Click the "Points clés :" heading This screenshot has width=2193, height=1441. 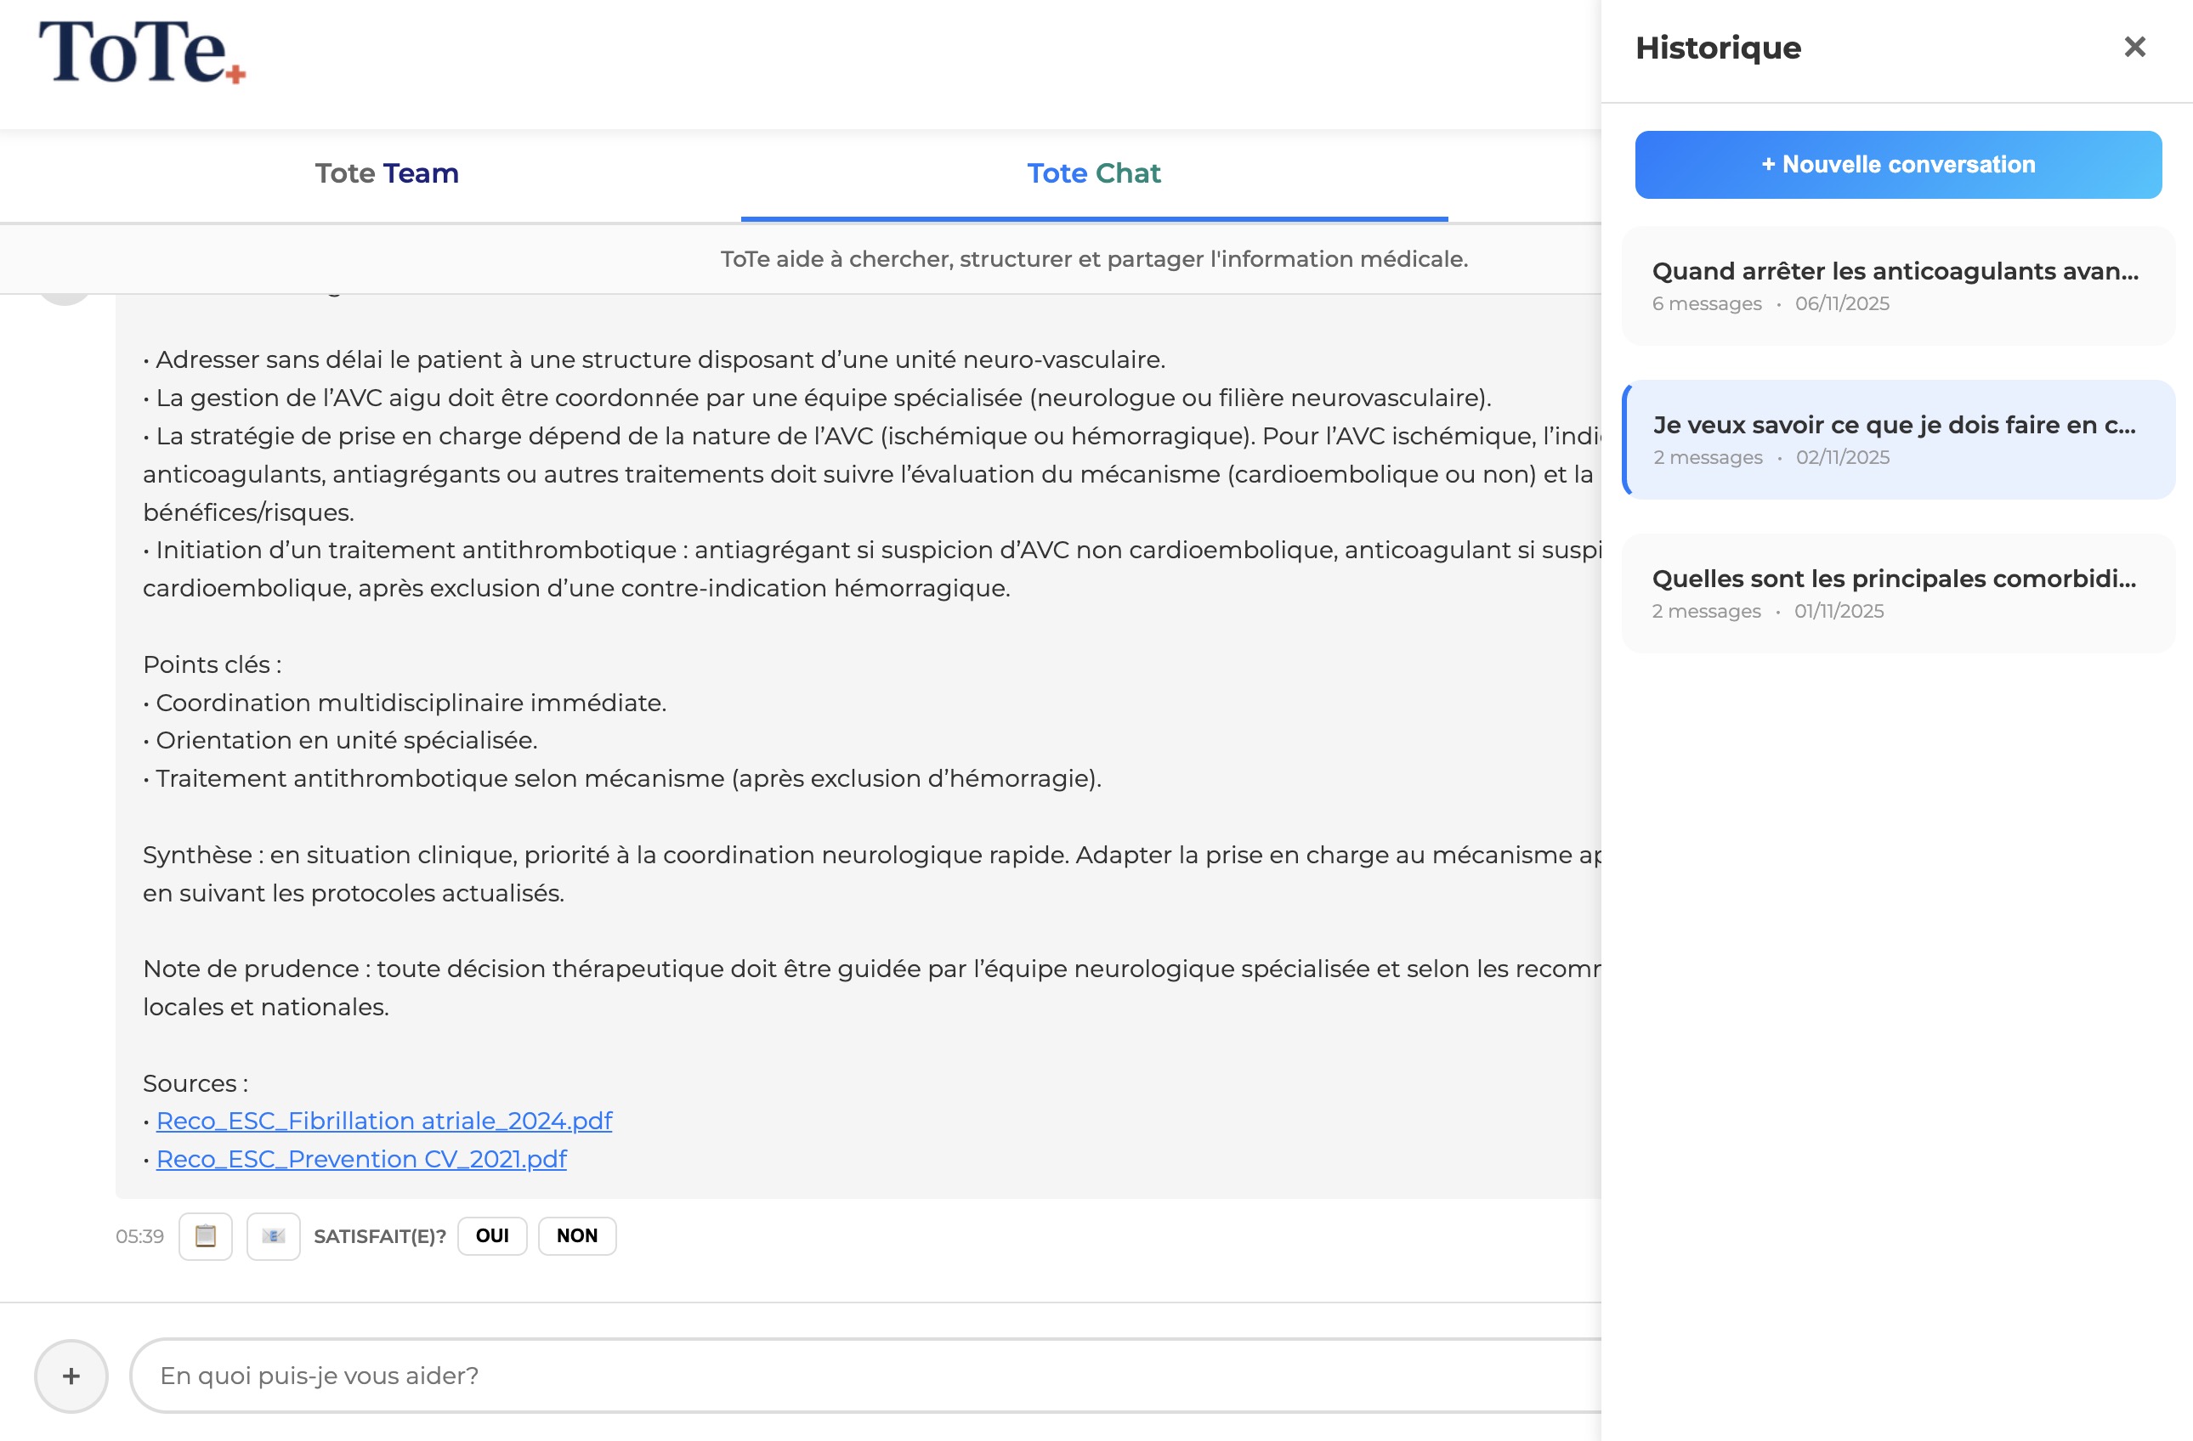(212, 664)
